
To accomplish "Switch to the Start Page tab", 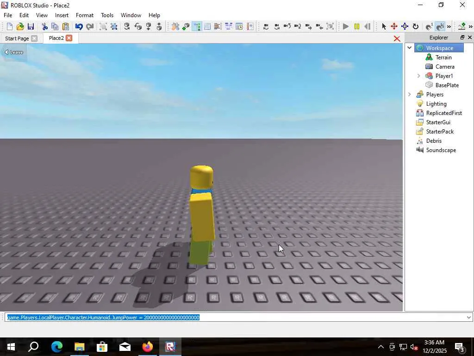I will [x=17, y=38].
